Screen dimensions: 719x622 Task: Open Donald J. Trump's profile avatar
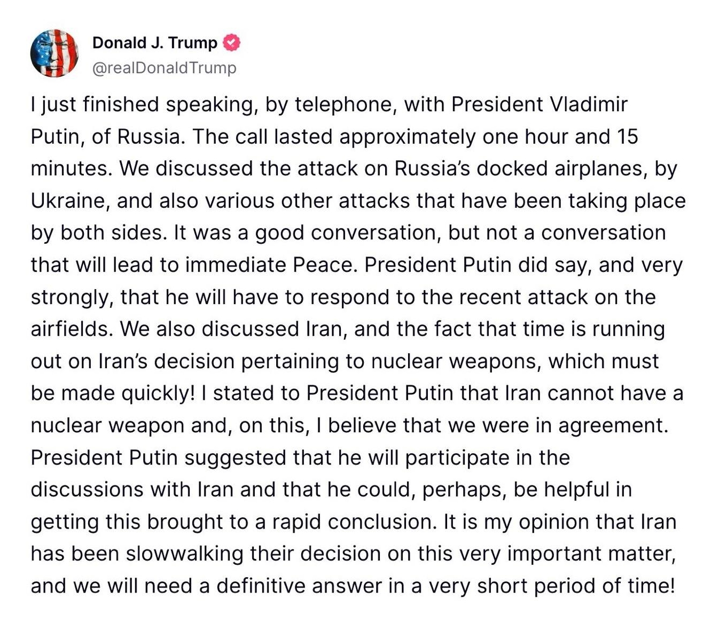click(x=55, y=53)
